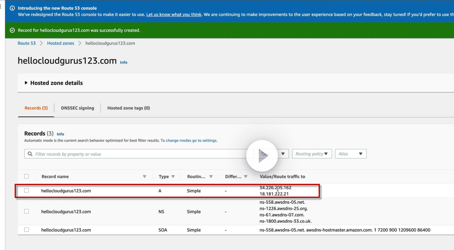
Task: Switch to the DNSSEC signing tab
Action: point(77,108)
